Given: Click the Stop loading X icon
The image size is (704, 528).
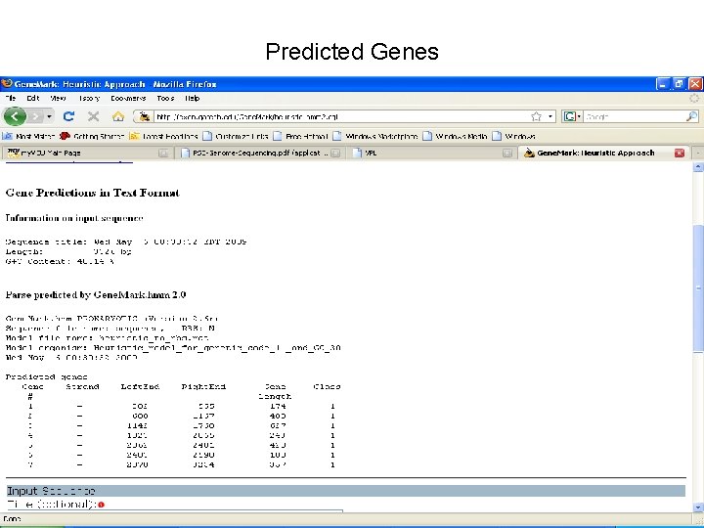Looking at the screenshot, I should pyautogui.click(x=94, y=116).
